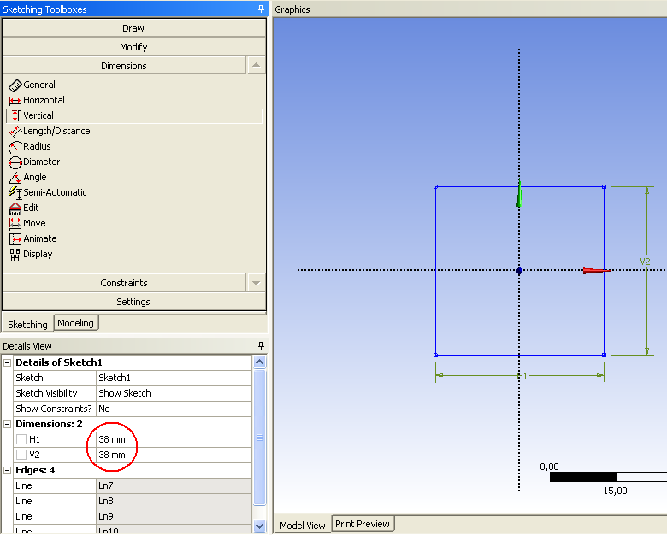Toggle the H1 dimension checkbox
The width and height of the screenshot is (667, 535).
(21, 439)
